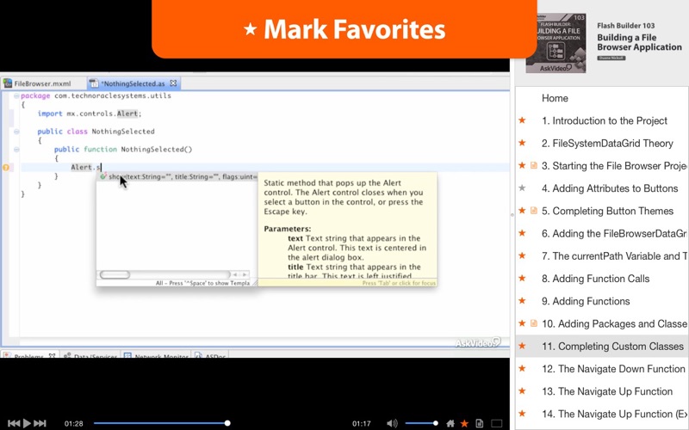Click the import mx.controls.Alert line

pyautogui.click(x=90, y=114)
